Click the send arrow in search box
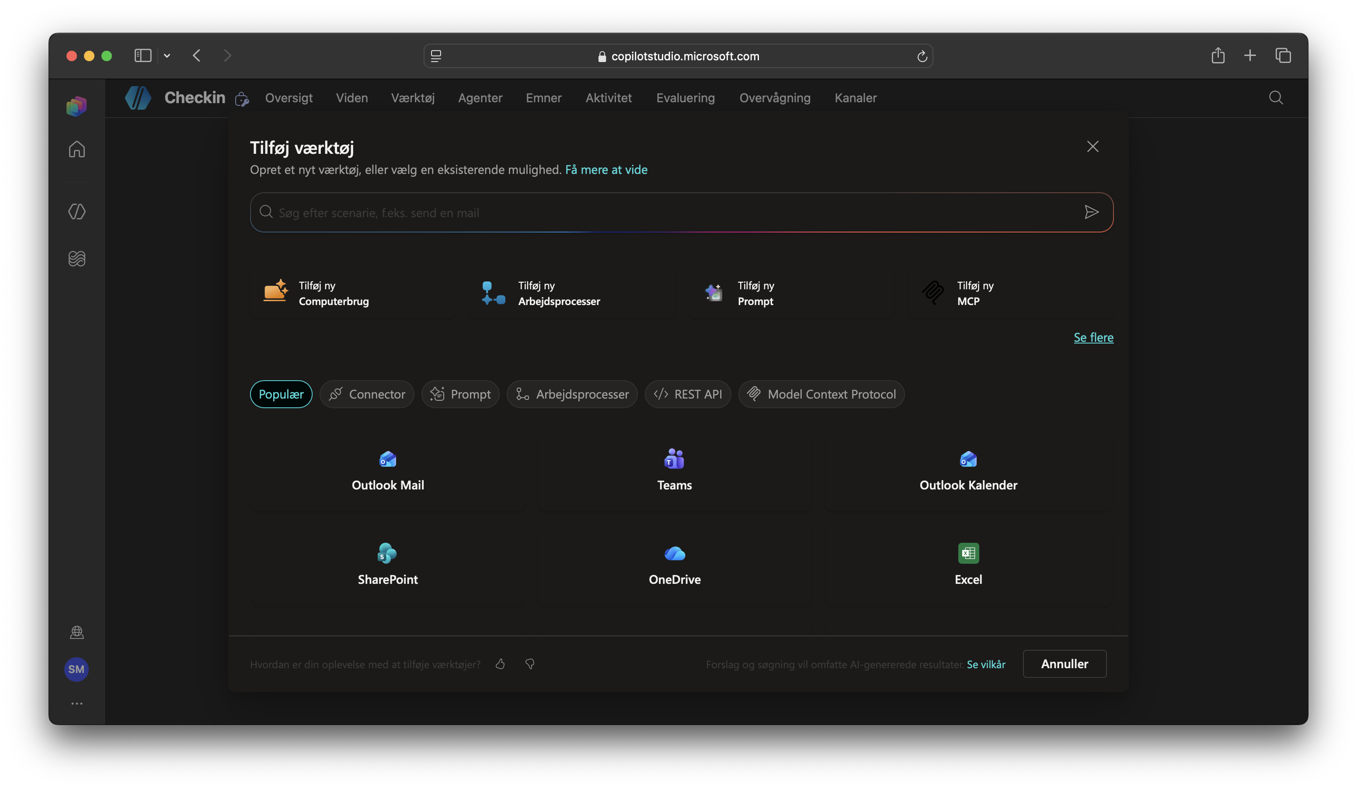Screen dimensions: 1357x791 point(1091,212)
